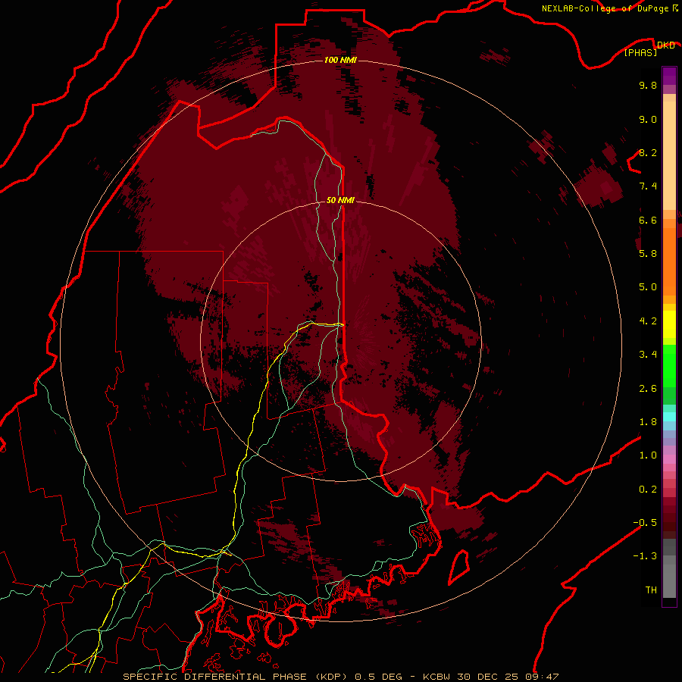
Task: Click the 3.4 scale label
Action: pyautogui.click(x=648, y=355)
